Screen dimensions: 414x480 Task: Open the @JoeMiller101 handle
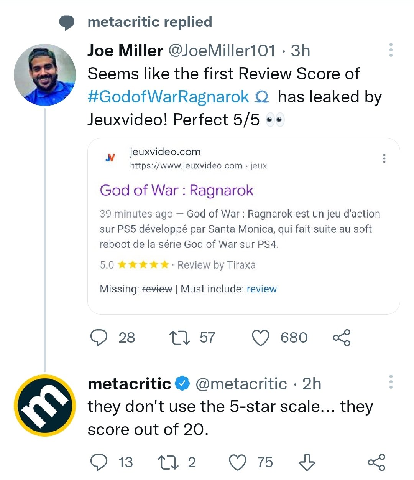222,51
